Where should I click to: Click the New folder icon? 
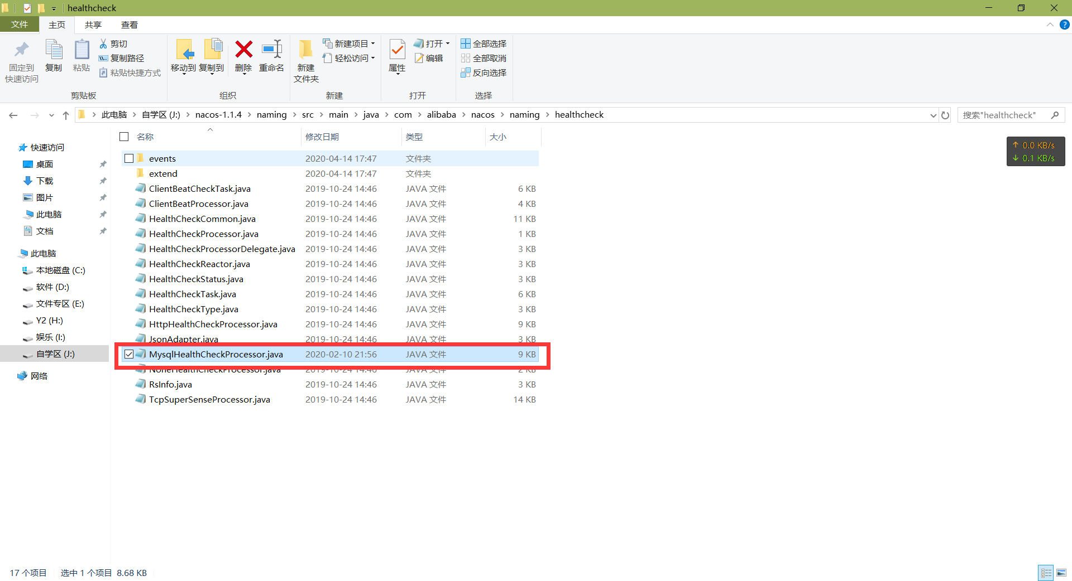click(x=305, y=49)
